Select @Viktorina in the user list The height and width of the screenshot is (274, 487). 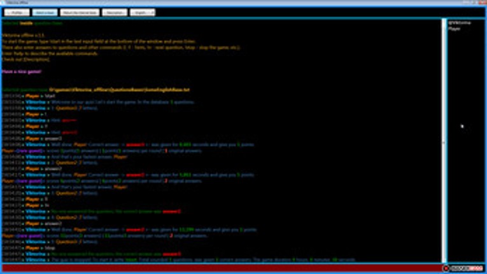(459, 23)
